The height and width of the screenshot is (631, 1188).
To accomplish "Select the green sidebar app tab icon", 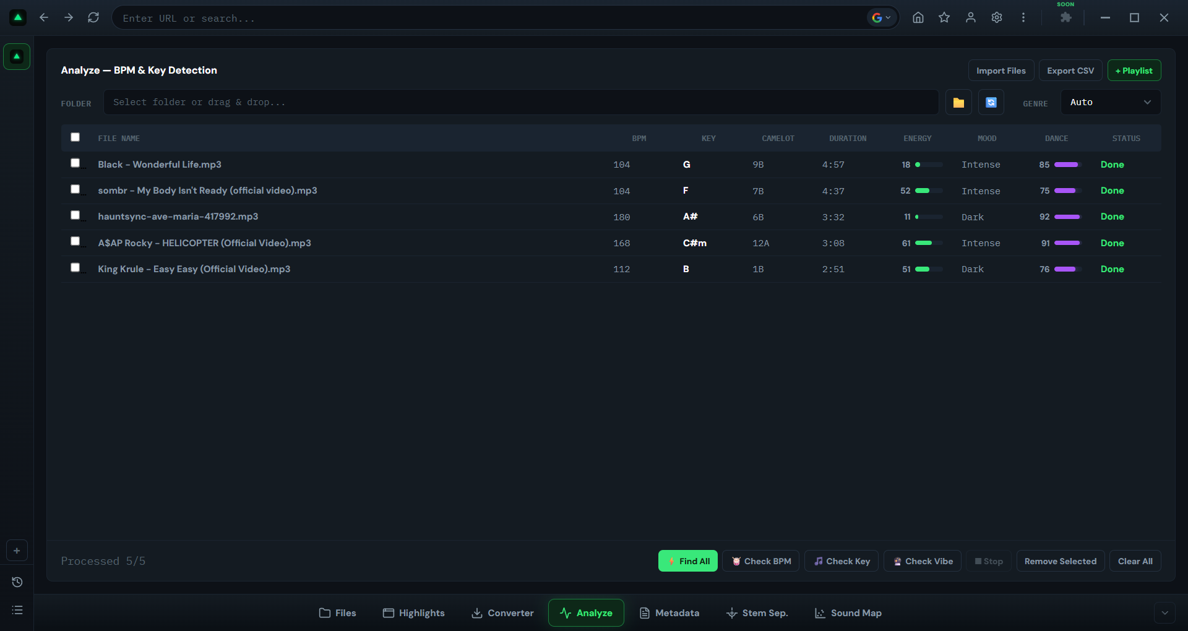I will [17, 56].
